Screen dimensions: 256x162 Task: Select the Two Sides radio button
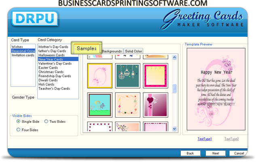coord(46,121)
